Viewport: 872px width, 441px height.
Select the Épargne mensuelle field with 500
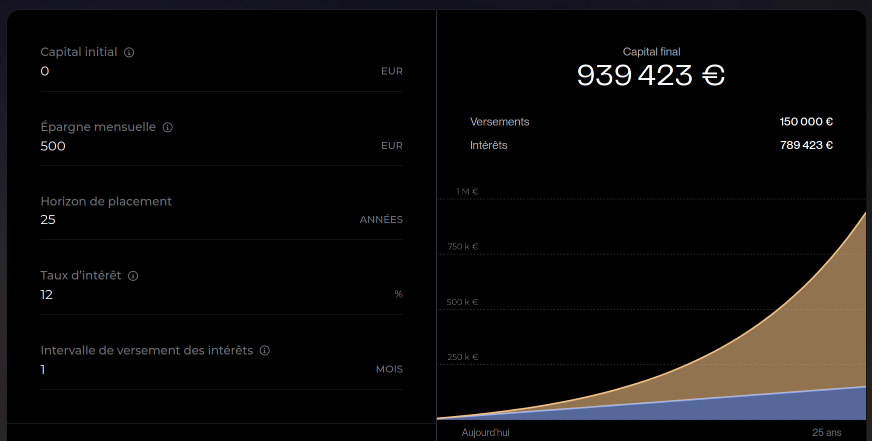click(x=200, y=146)
